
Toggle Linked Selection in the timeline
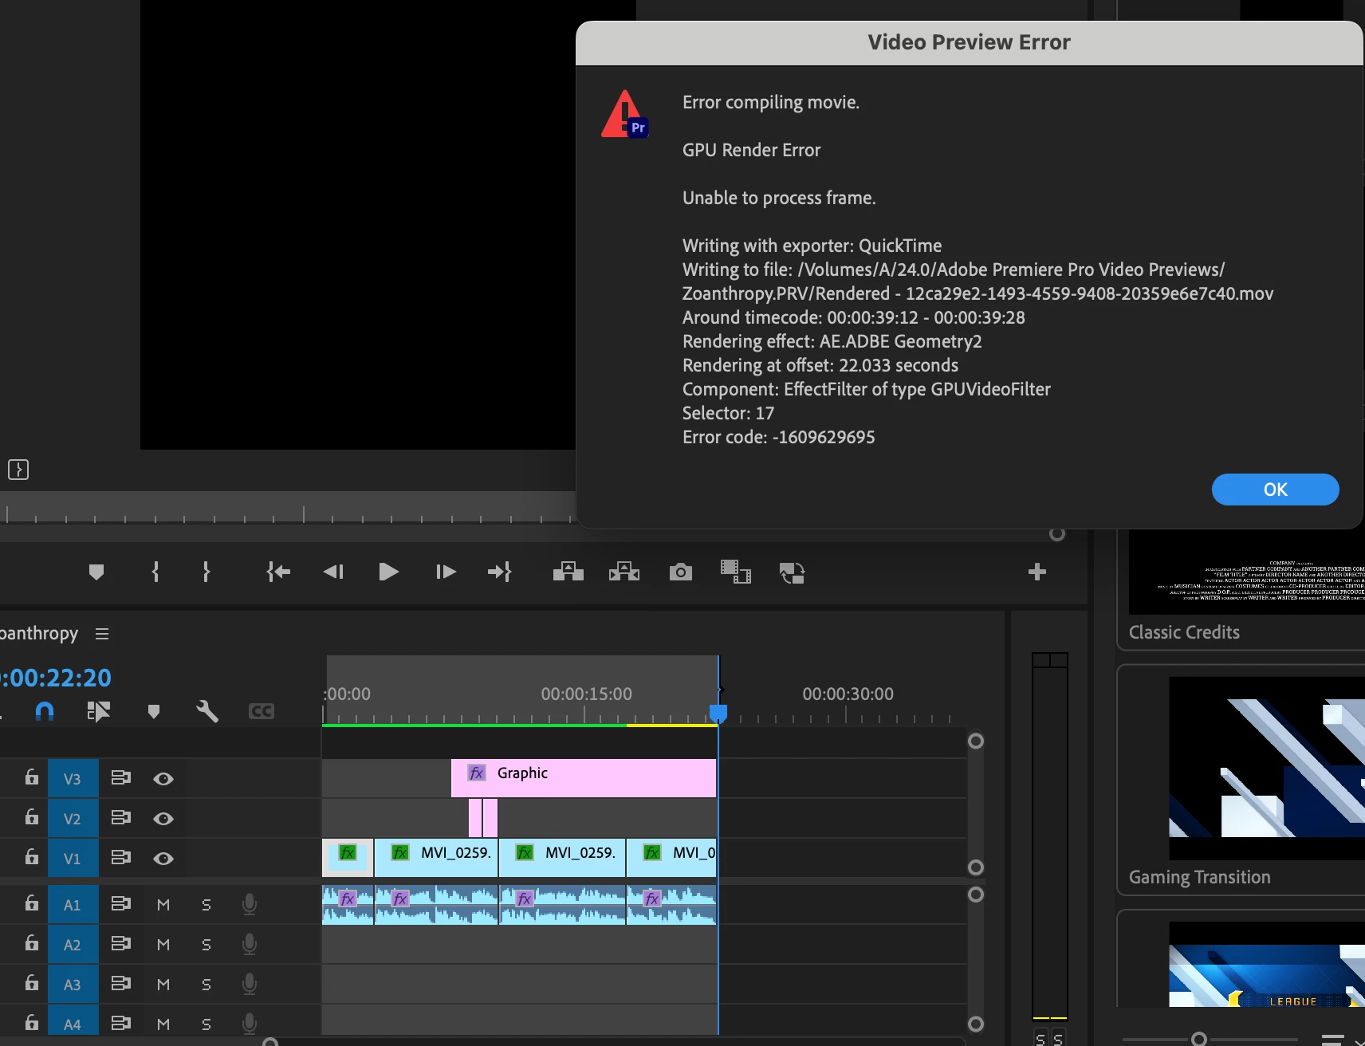click(x=98, y=711)
